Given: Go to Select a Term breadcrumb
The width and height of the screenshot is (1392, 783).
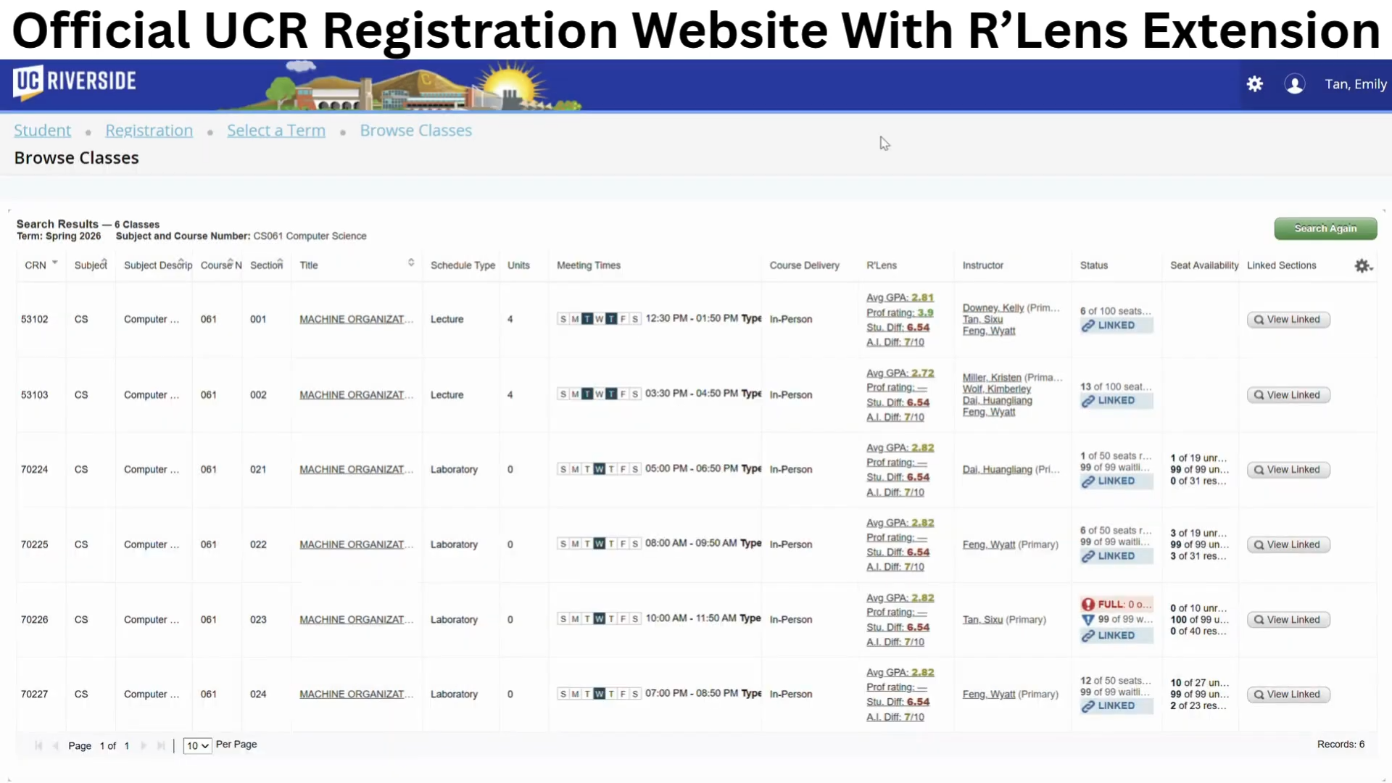Looking at the screenshot, I should pyautogui.click(x=275, y=130).
